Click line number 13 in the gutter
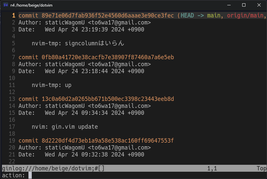267x179 pixels. point(12,99)
